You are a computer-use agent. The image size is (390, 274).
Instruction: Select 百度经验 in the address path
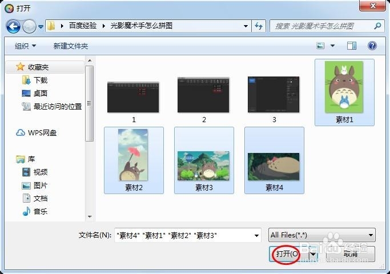pyautogui.click(x=83, y=26)
